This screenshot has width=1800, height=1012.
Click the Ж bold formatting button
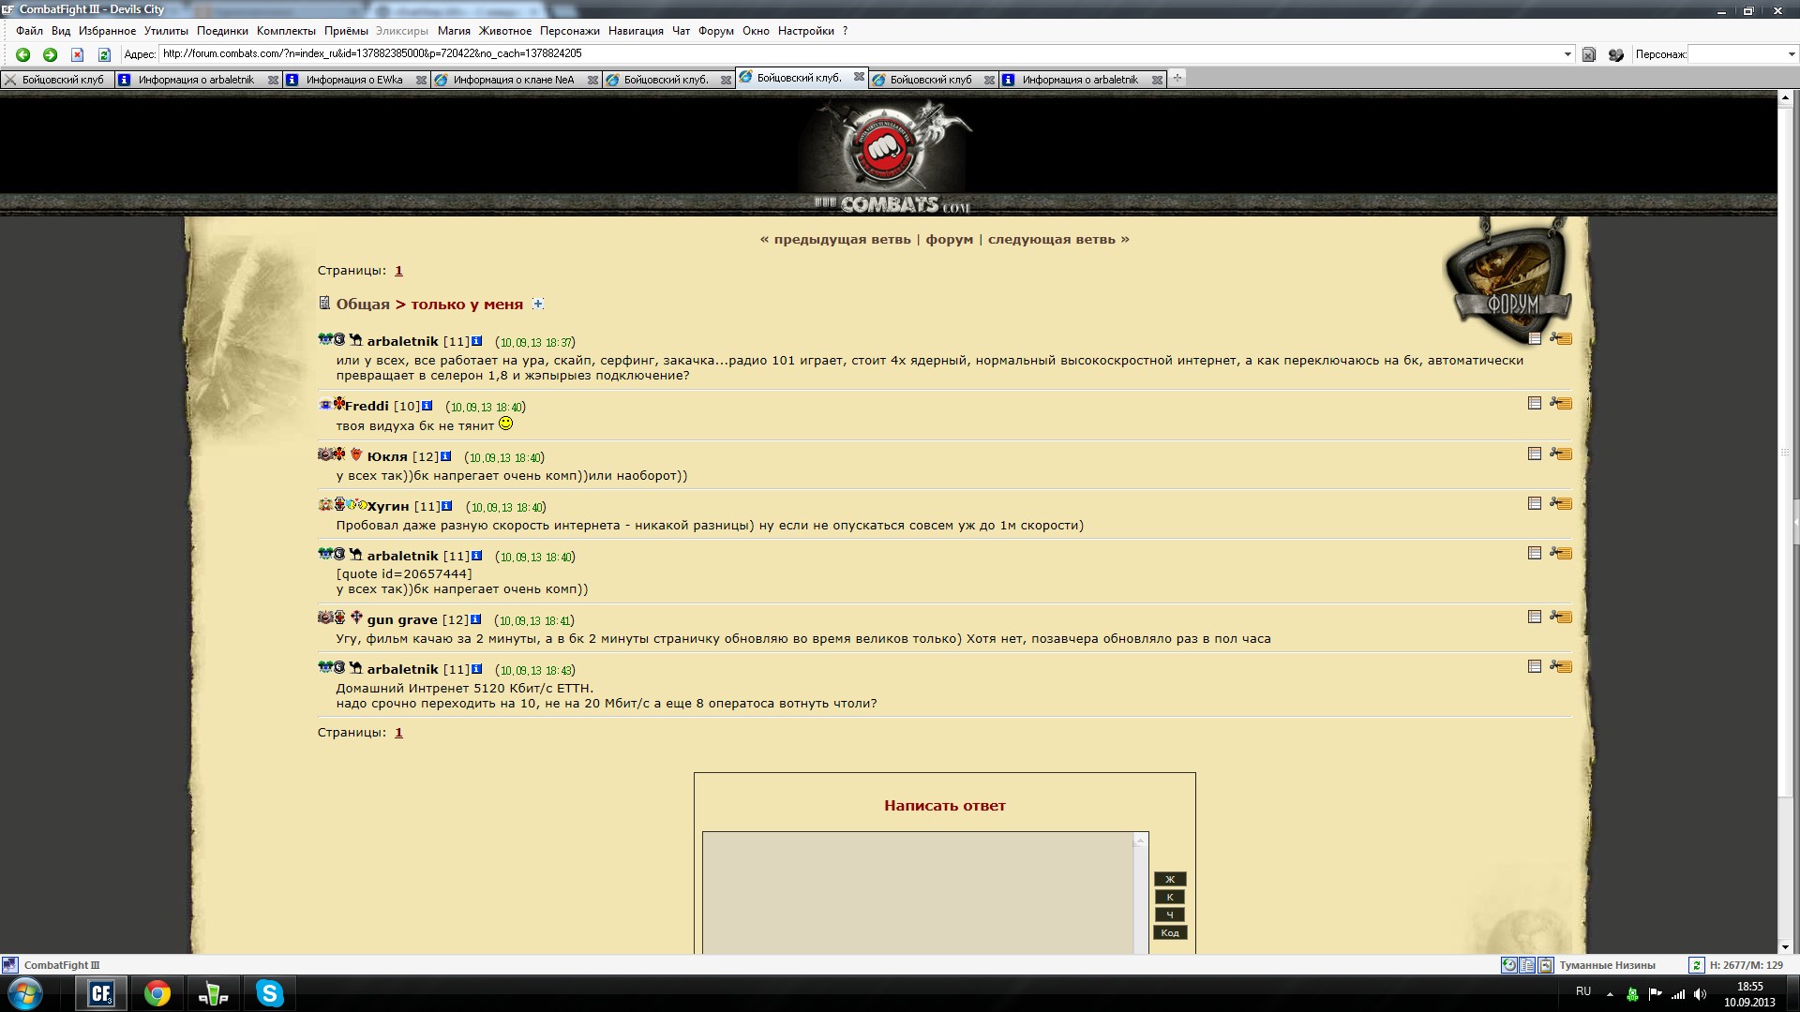pos(1169,879)
